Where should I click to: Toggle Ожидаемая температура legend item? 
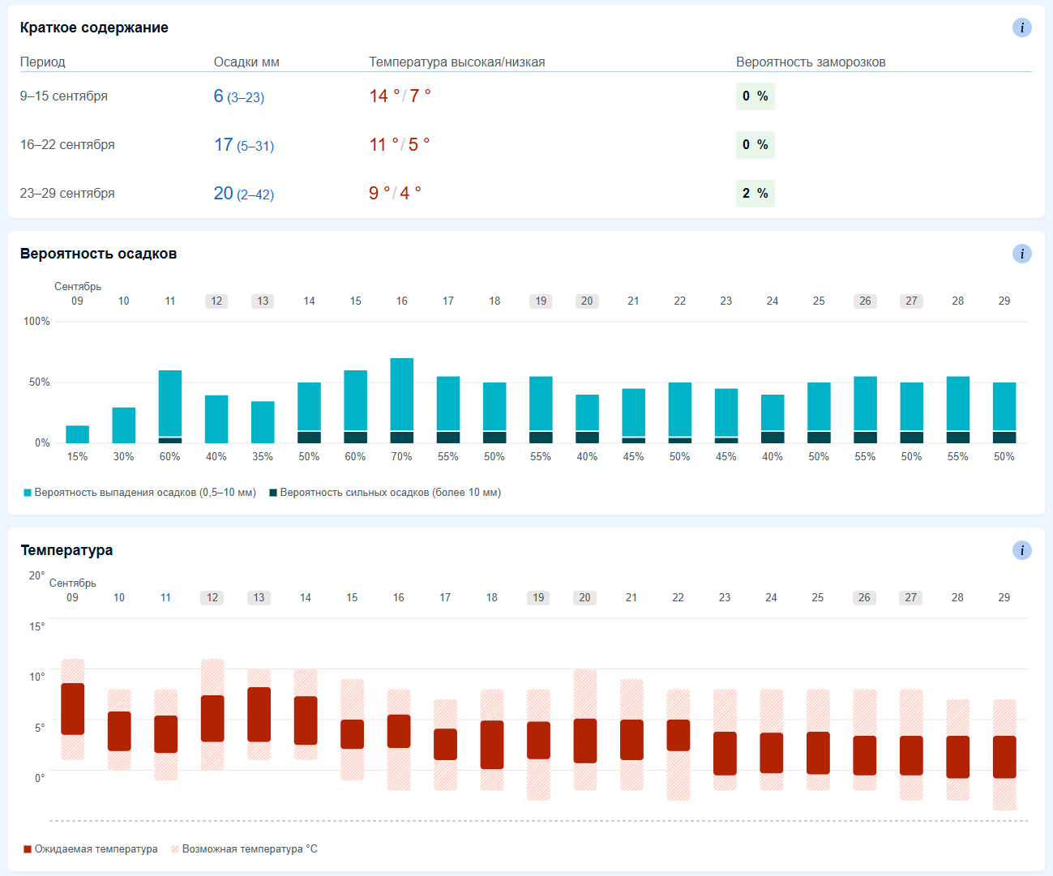[x=91, y=849]
